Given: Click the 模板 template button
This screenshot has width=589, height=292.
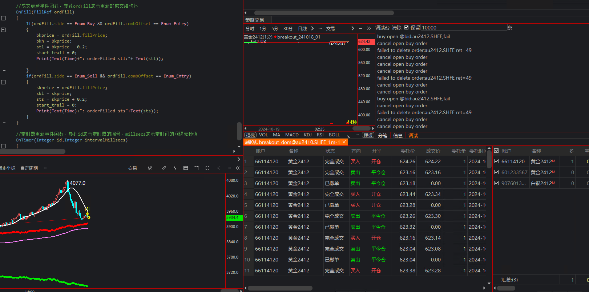Looking at the screenshot, I should [x=368, y=135].
